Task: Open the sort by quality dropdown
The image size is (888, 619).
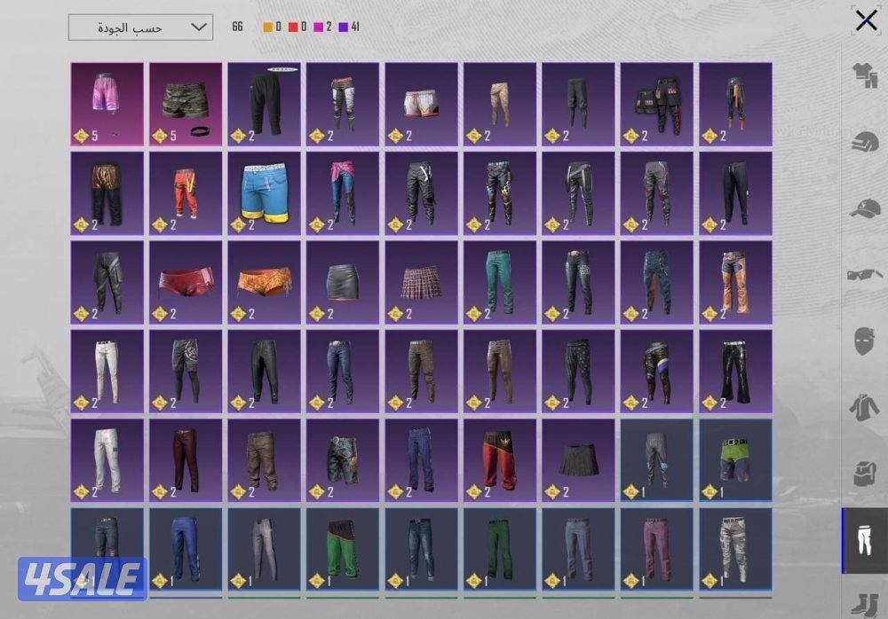Action: pos(140,27)
